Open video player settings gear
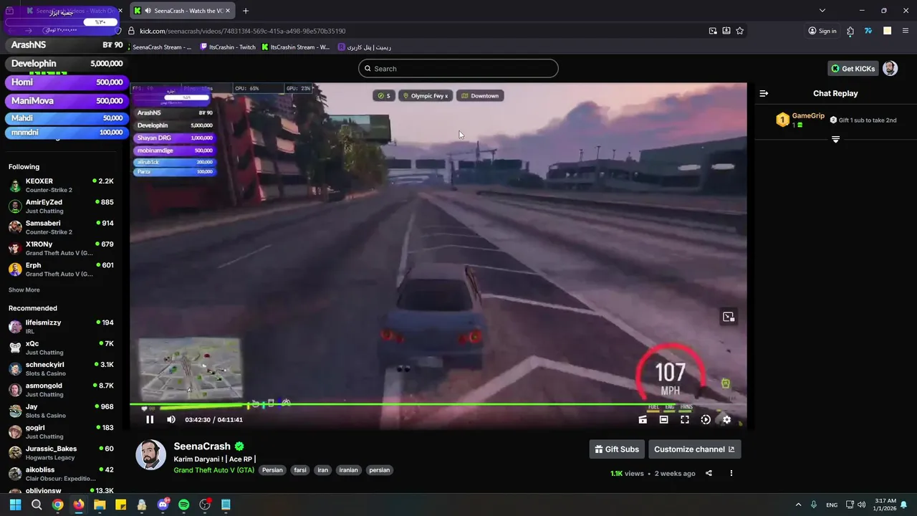 [726, 420]
